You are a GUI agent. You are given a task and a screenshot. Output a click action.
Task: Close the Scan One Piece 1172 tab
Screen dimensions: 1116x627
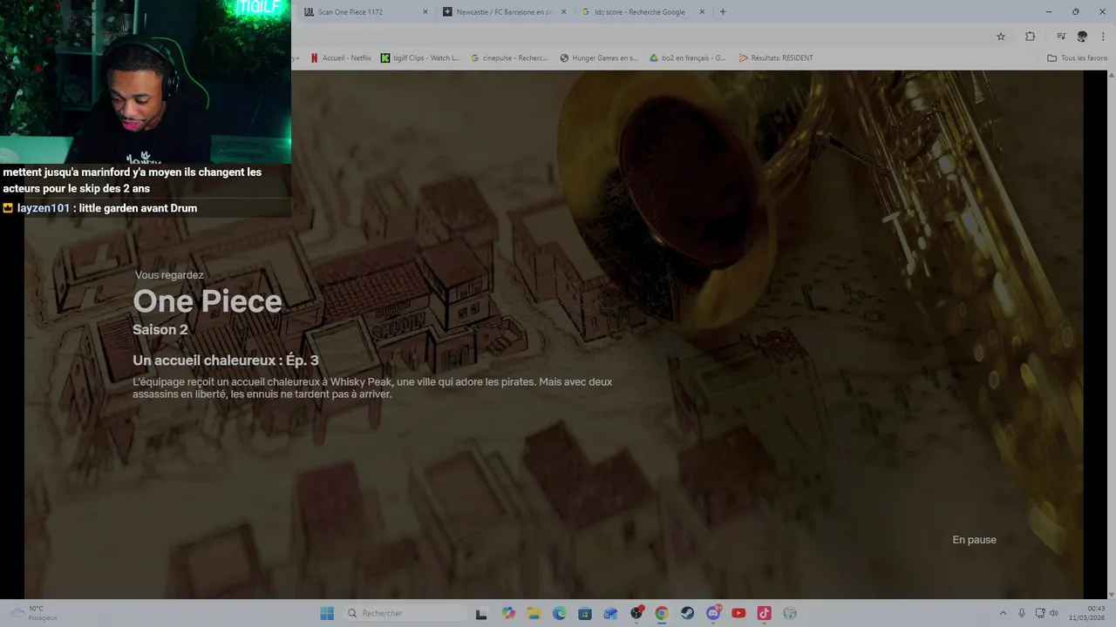click(425, 12)
